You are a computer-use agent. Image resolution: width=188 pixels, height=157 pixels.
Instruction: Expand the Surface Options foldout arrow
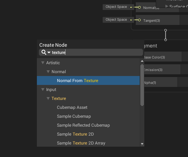coord(167,6)
